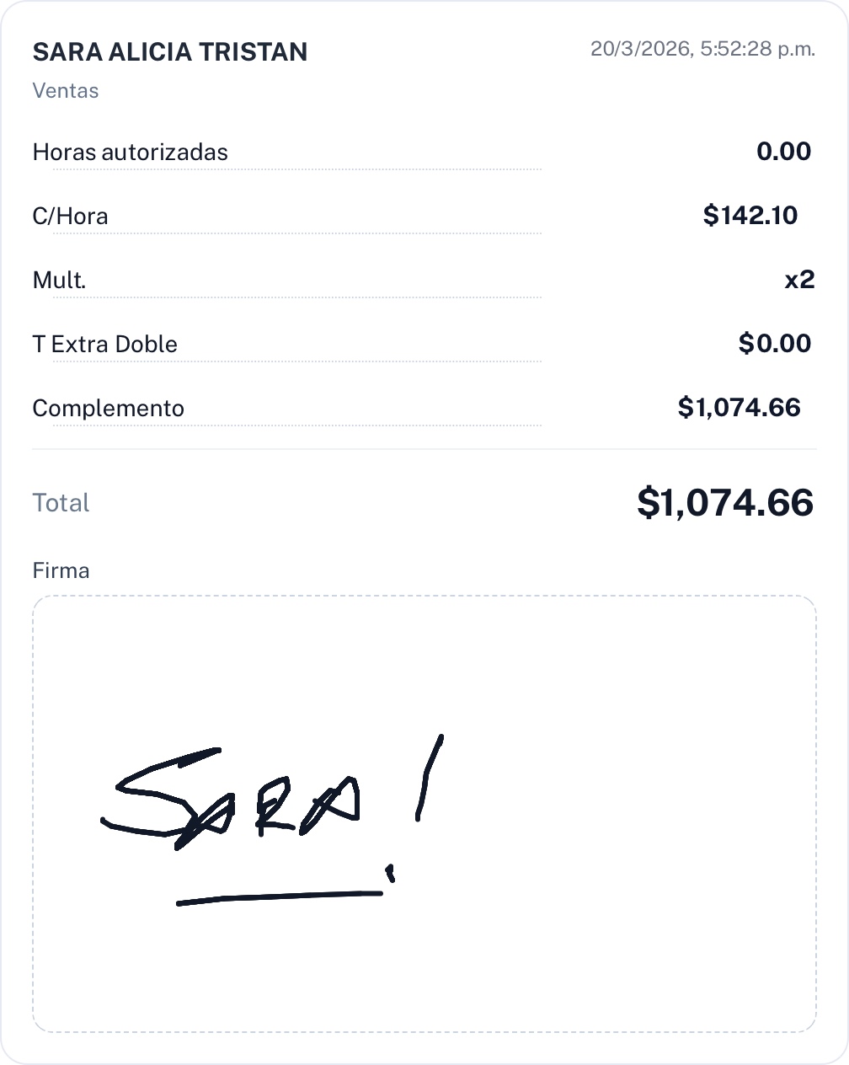The width and height of the screenshot is (849, 1065).
Task: Click the employee name SARA ALICIA TRISTAN
Action: [x=169, y=52]
